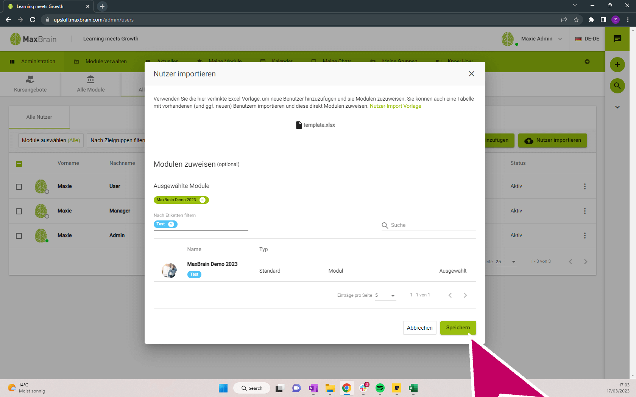Select the MaxBrain Demo 2023 module thumbnail
The height and width of the screenshot is (397, 636).
(169, 271)
